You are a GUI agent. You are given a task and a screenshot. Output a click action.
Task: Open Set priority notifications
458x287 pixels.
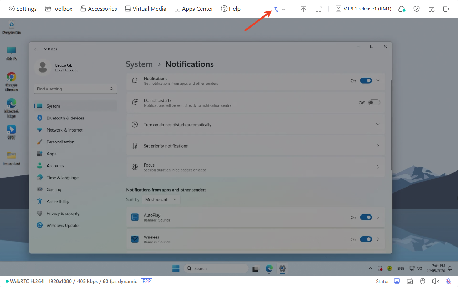pos(256,146)
